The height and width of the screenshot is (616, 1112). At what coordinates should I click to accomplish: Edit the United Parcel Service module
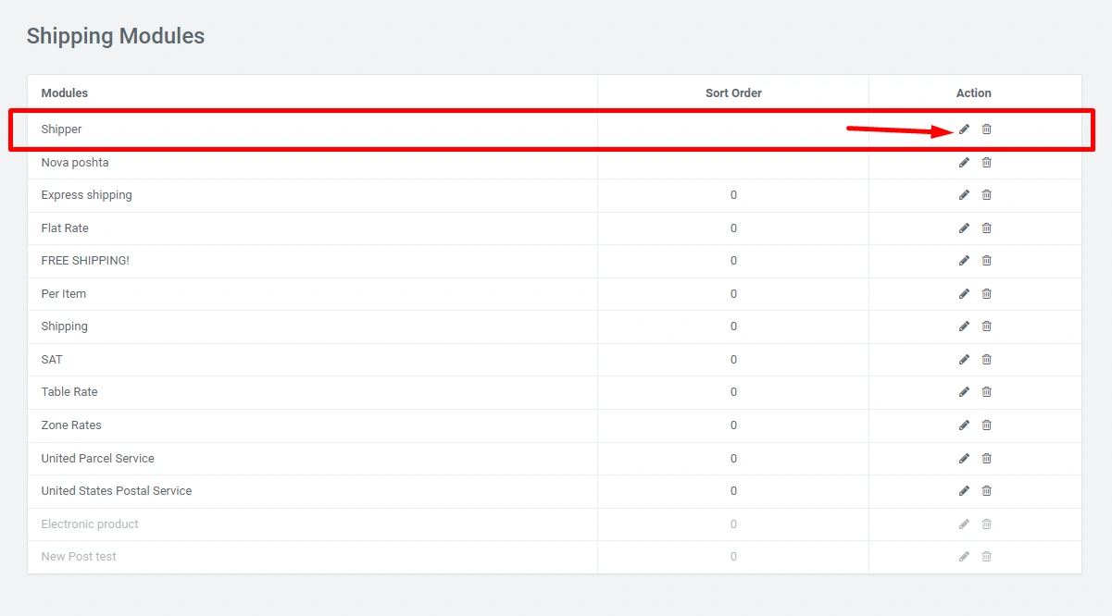[x=964, y=459]
